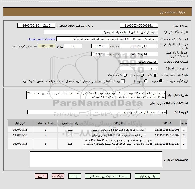Image resolution: width=195 pixels, height=189 pixels.
Task: Click the نام کالا column header
Action: [x=119, y=123]
